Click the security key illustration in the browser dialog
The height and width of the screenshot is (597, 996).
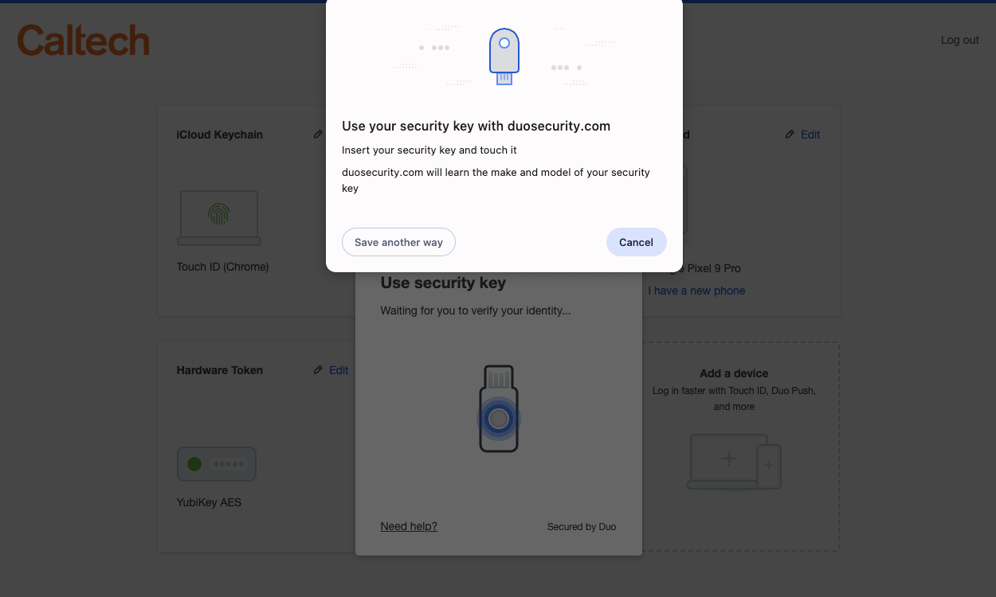[504, 56]
